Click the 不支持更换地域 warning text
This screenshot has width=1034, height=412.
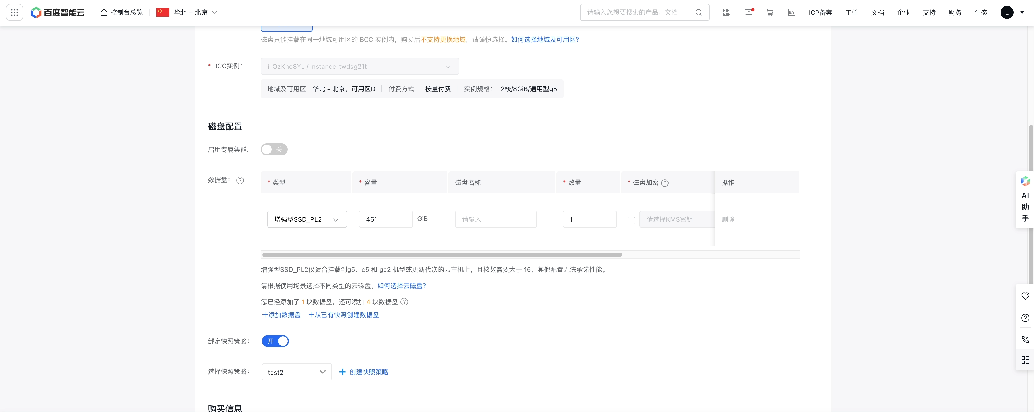443,39
